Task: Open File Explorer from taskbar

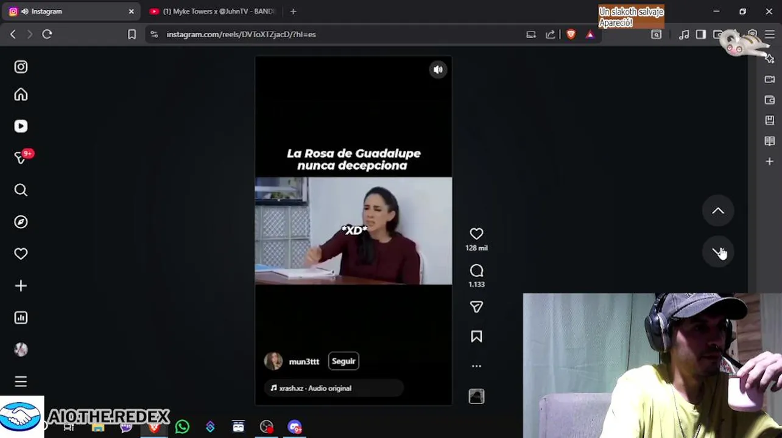Action: 98,428
